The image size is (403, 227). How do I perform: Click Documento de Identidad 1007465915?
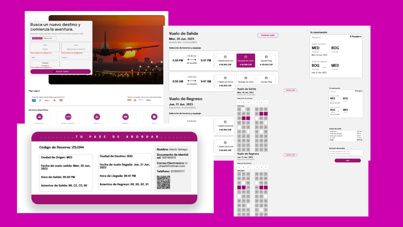pos(172,156)
